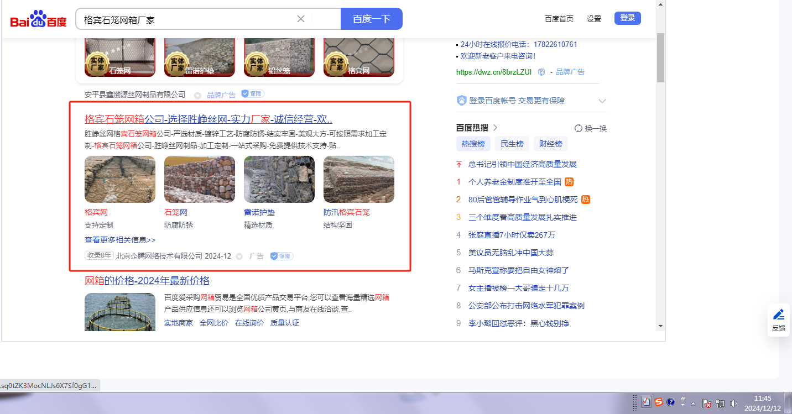
Task: Open the https://dwz.cn/8brzLZUI URL
Action: point(494,72)
